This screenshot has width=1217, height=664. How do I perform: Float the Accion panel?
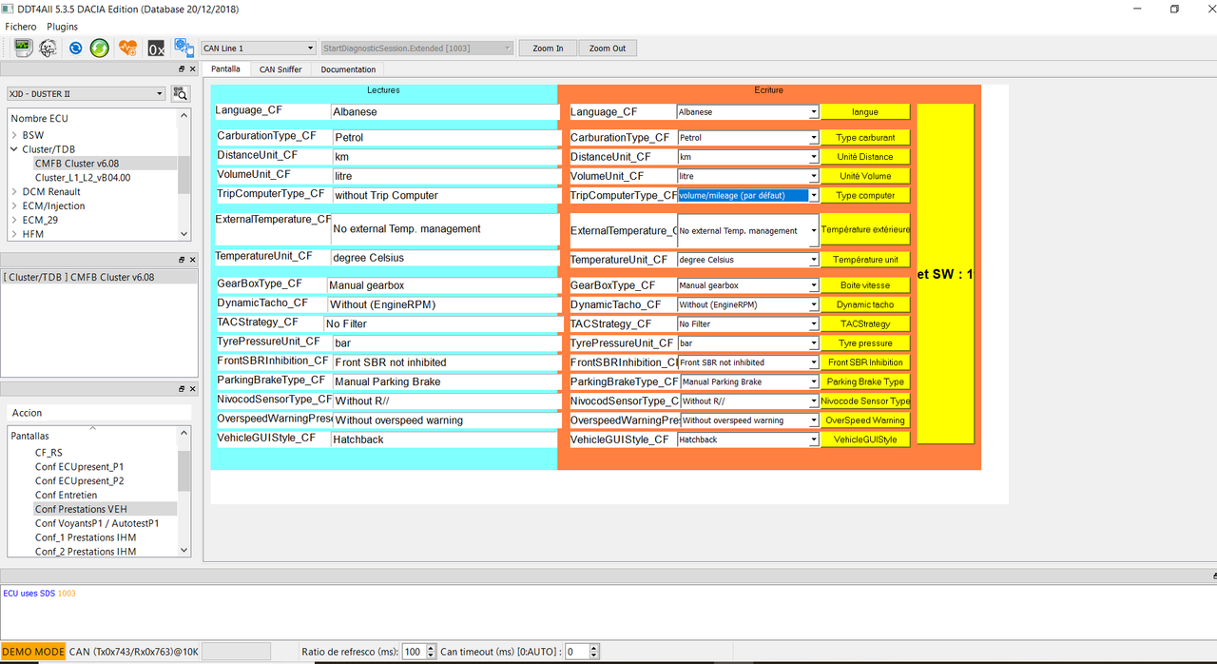182,389
